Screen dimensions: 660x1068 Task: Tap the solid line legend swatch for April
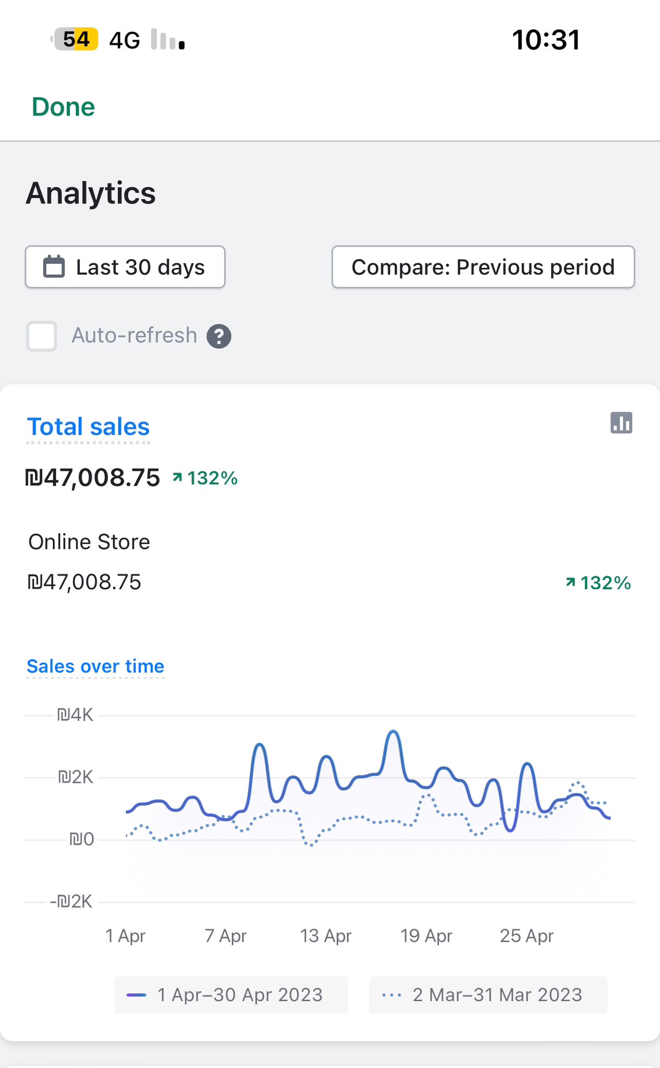[136, 995]
